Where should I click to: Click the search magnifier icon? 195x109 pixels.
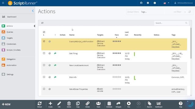186,23
